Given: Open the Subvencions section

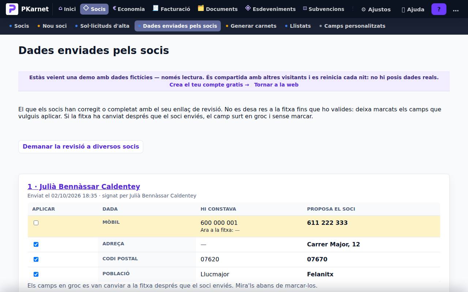Looking at the screenshot, I should (x=324, y=9).
